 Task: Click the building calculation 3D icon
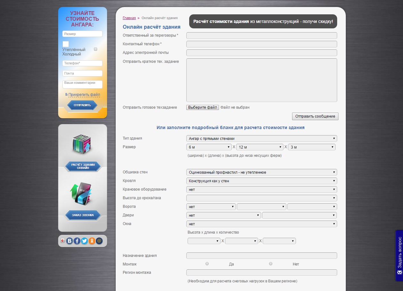click(x=82, y=144)
